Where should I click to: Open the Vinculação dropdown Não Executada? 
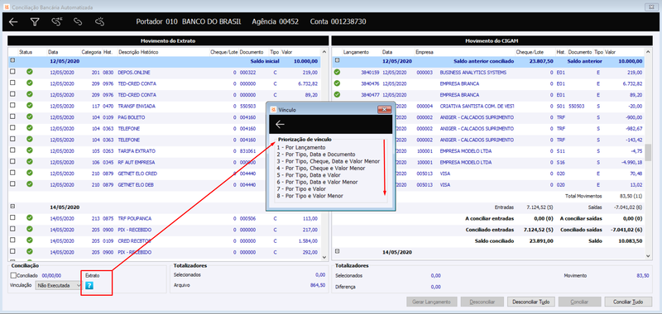coord(58,285)
